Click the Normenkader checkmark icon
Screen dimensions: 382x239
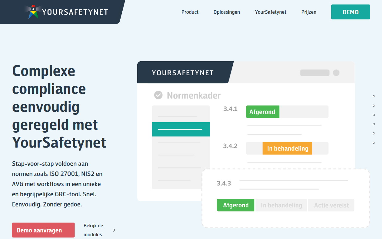click(158, 95)
